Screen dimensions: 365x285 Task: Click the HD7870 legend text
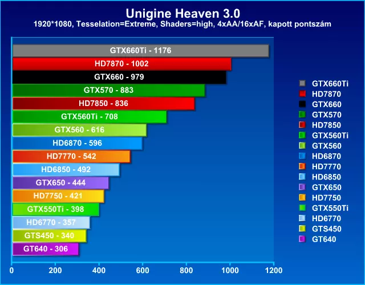click(326, 94)
